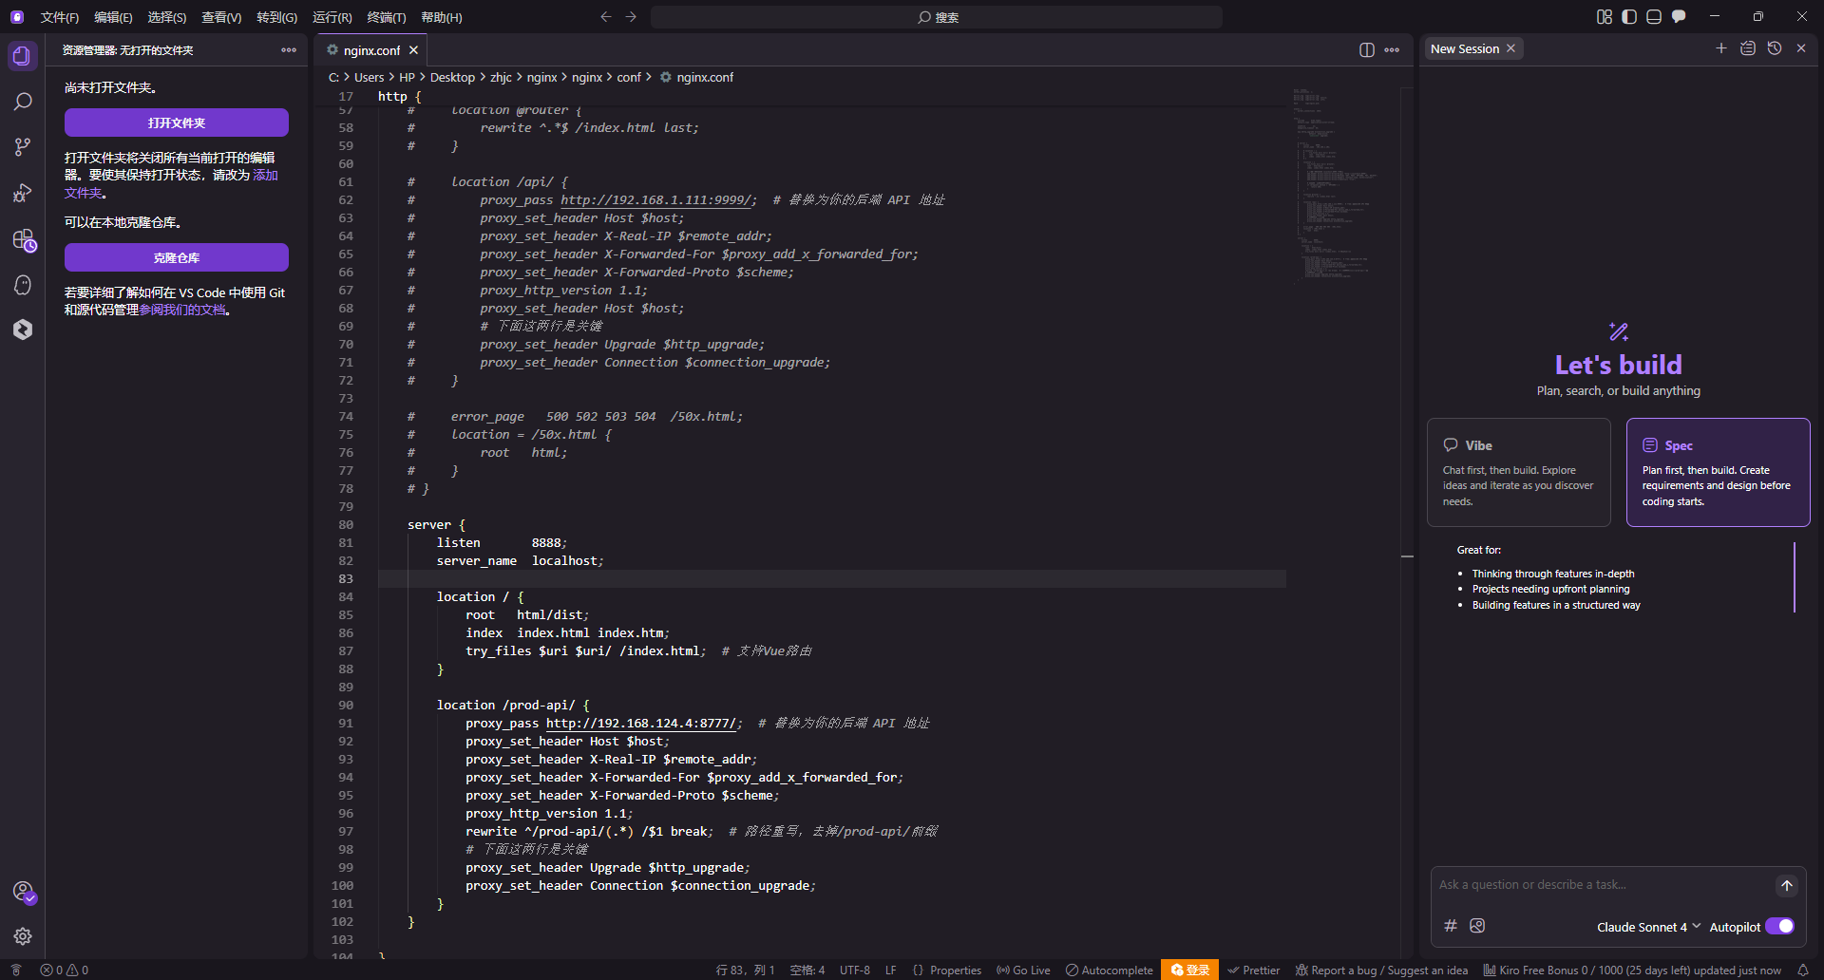Toggle primary side bar visibility
Viewport: 1824px width, 980px height.
click(1629, 17)
